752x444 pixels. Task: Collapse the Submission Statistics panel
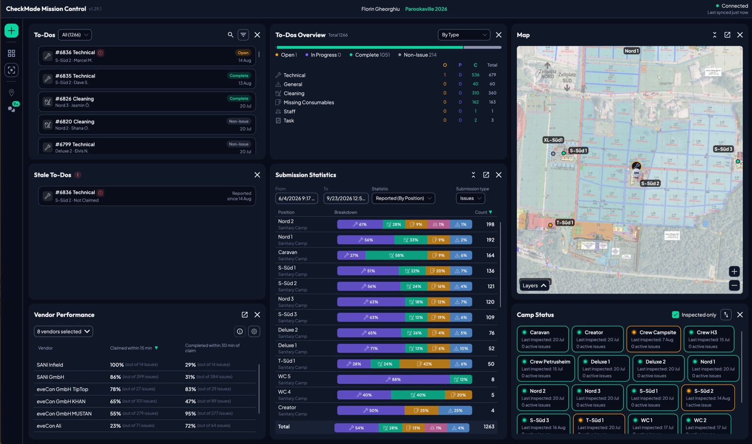(x=473, y=175)
